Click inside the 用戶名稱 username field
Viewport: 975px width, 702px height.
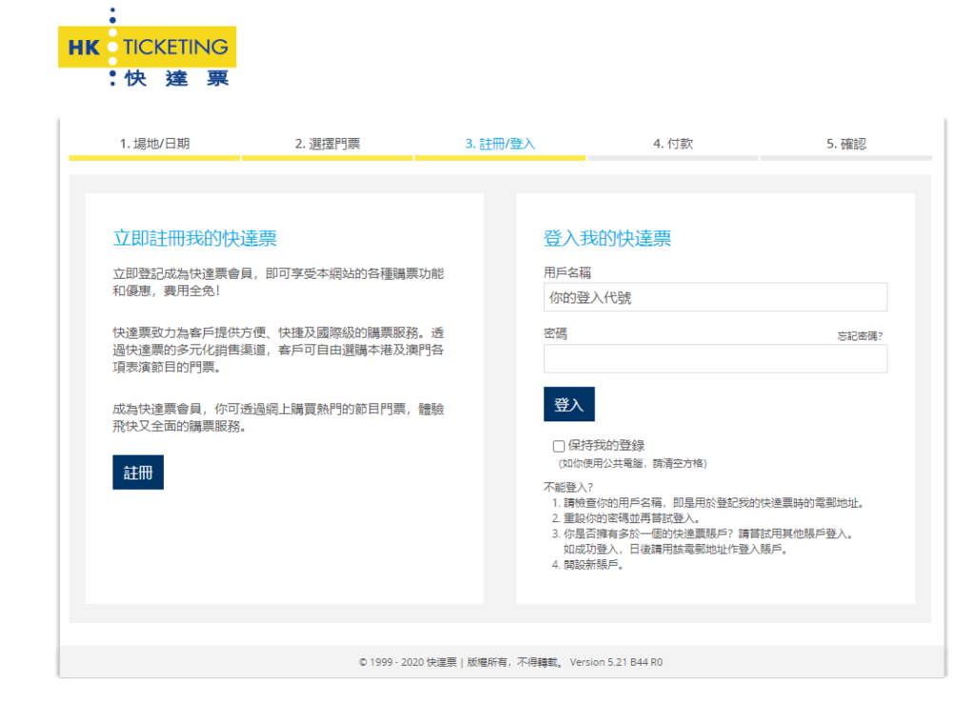pos(714,297)
